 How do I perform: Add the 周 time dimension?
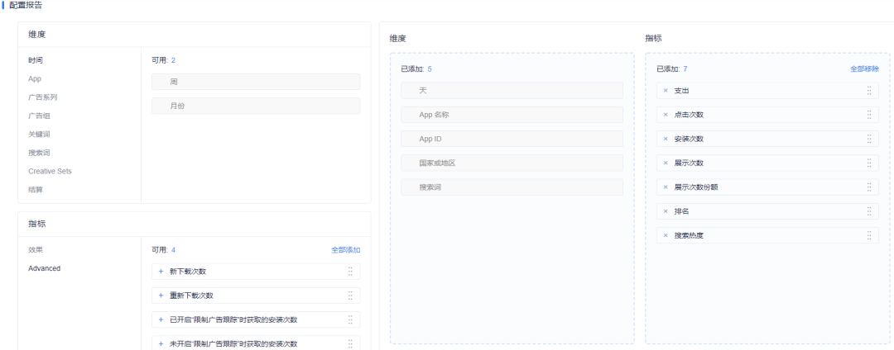tap(256, 82)
